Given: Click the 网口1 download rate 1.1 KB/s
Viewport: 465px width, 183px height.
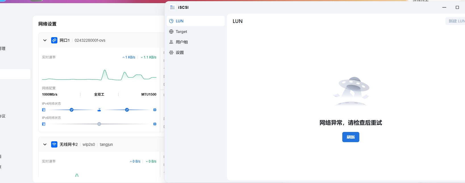Looking at the screenshot, I should click(149, 57).
